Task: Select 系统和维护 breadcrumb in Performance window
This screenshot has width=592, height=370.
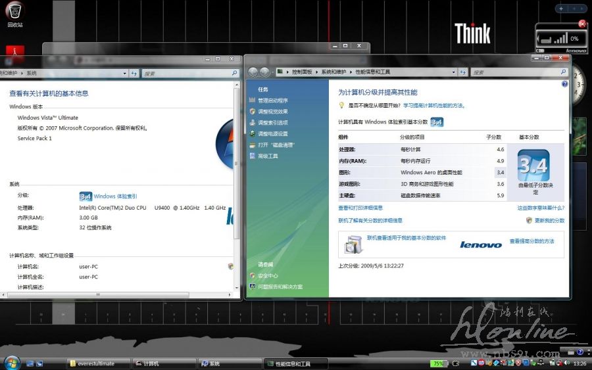Action: 333,72
